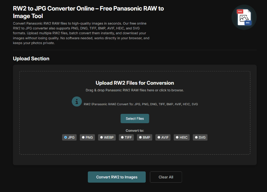The width and height of the screenshot is (267, 192).
Task: Click the supported formats info text
Action: pos(141,104)
